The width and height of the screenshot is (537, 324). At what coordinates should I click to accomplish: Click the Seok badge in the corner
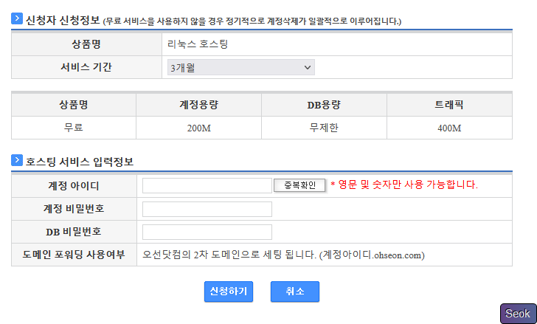tap(518, 314)
